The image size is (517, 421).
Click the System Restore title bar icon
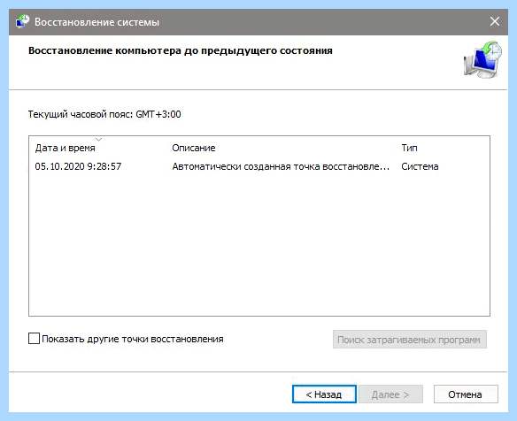(x=22, y=22)
